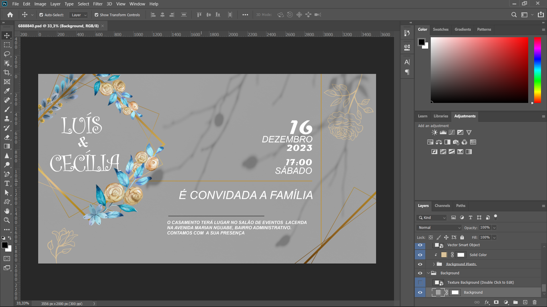Add a Brightness/Contrast adjustment
Image resolution: width=547 pixels, height=307 pixels.
[434, 132]
